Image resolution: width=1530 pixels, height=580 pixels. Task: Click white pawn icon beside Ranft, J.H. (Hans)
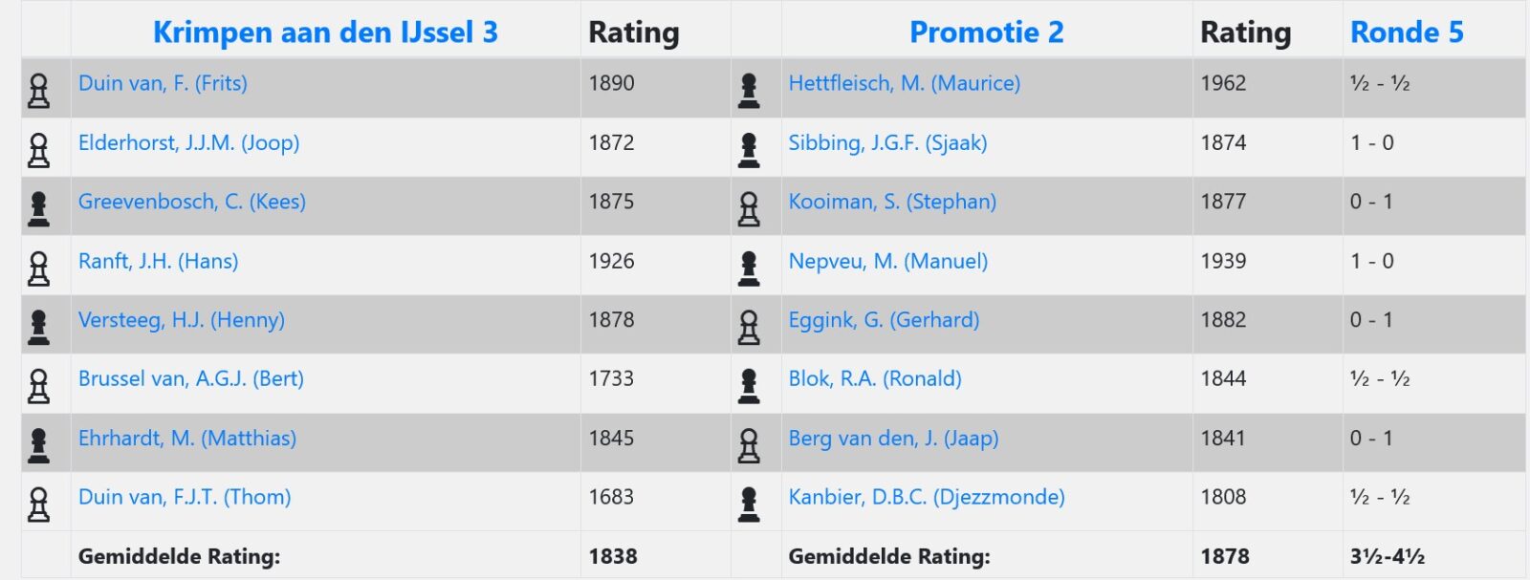[39, 269]
